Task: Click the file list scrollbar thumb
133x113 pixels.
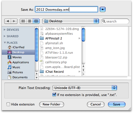Action: 83,35
